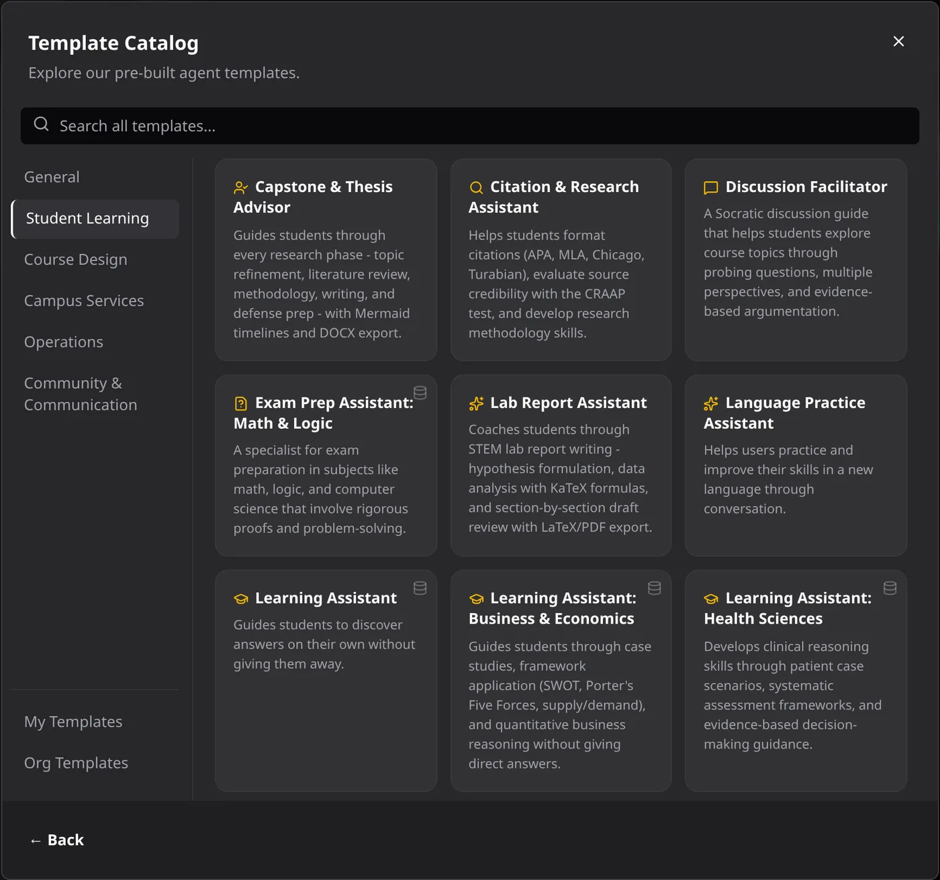Click the Citation & Research Assistant magnifier icon
Screen dimensions: 940x880
pos(476,187)
